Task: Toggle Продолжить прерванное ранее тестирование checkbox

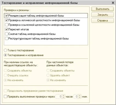Action: click(x=5, y=91)
